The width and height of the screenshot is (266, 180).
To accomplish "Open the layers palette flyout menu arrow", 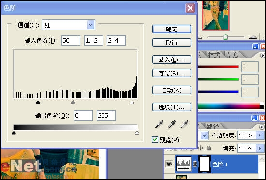I will (x=262, y=127).
